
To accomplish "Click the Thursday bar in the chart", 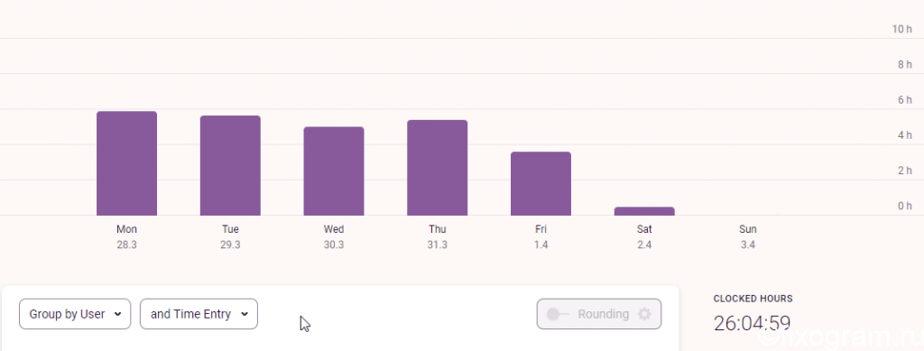I will coord(438,168).
